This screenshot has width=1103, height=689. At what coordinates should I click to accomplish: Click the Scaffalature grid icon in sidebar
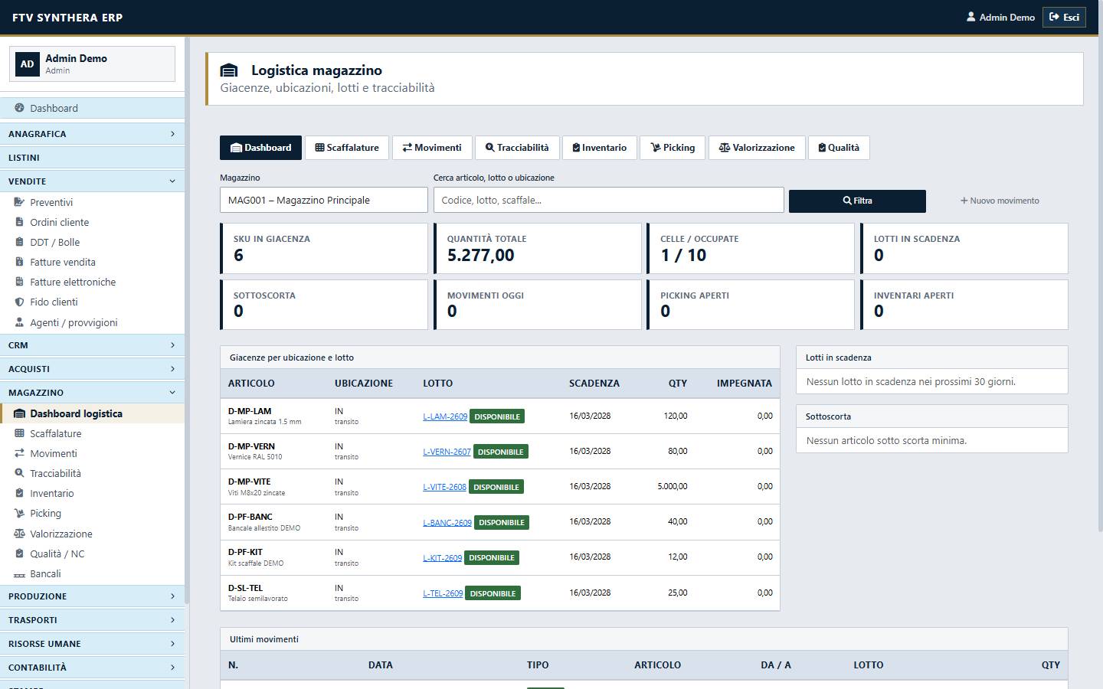pos(19,433)
